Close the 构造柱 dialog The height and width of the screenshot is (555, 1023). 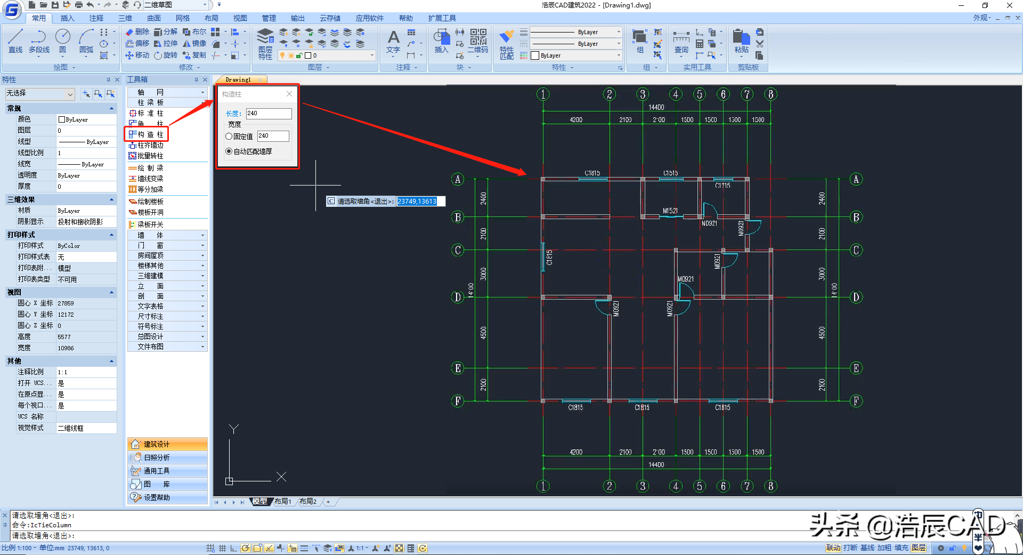pos(289,94)
